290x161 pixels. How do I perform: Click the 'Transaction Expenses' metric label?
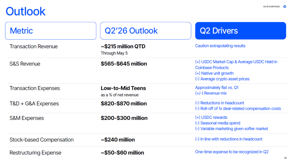pos(35,88)
